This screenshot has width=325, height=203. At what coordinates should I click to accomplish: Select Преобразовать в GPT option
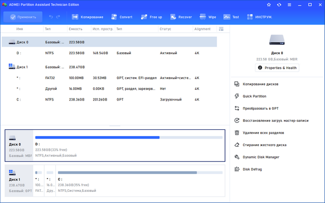(x=261, y=108)
